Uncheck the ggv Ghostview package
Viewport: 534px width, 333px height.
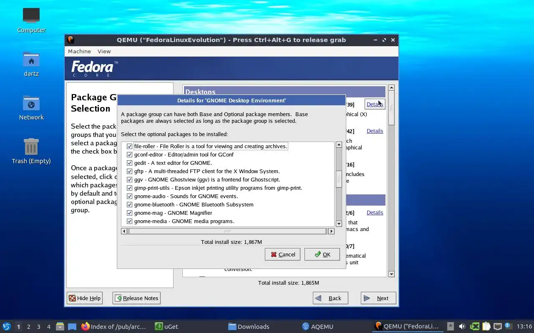pos(129,179)
